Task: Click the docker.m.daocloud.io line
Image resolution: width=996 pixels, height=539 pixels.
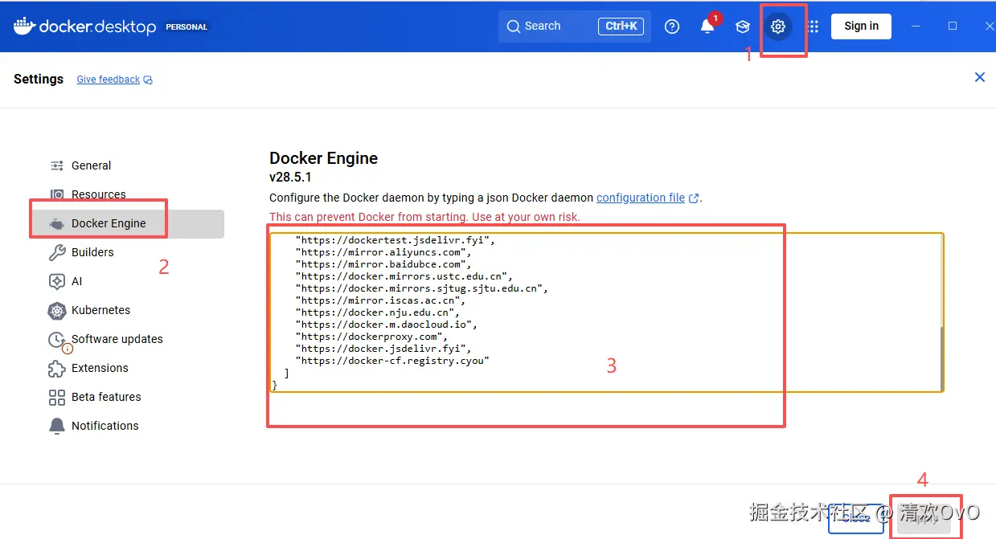Action: pos(387,325)
